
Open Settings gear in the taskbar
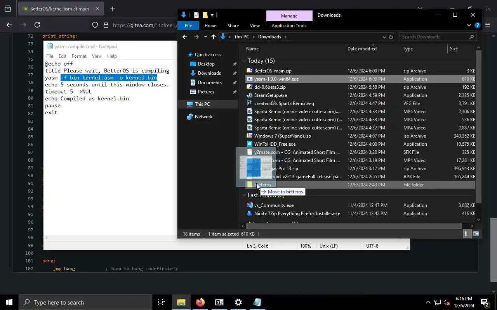click(238, 302)
